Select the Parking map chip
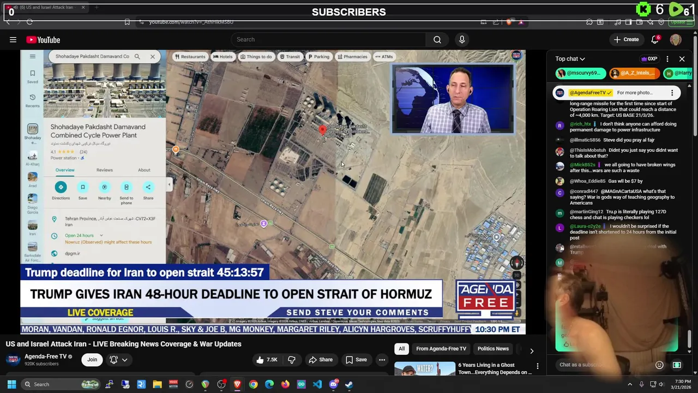The image size is (698, 393). (318, 57)
